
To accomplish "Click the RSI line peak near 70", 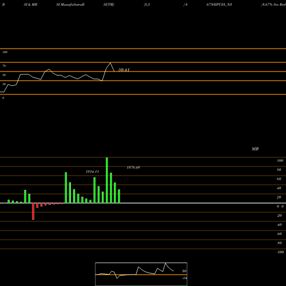I will [110, 63].
